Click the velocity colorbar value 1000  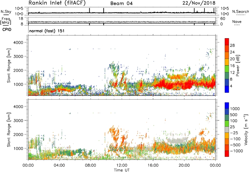click(x=235, y=109)
